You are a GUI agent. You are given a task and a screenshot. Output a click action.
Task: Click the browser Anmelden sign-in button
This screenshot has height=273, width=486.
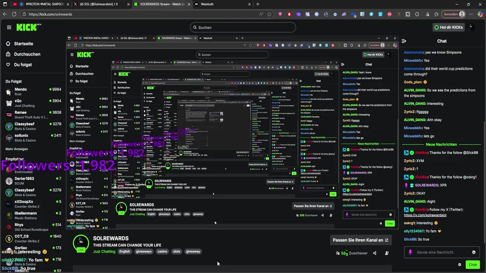tap(454, 14)
